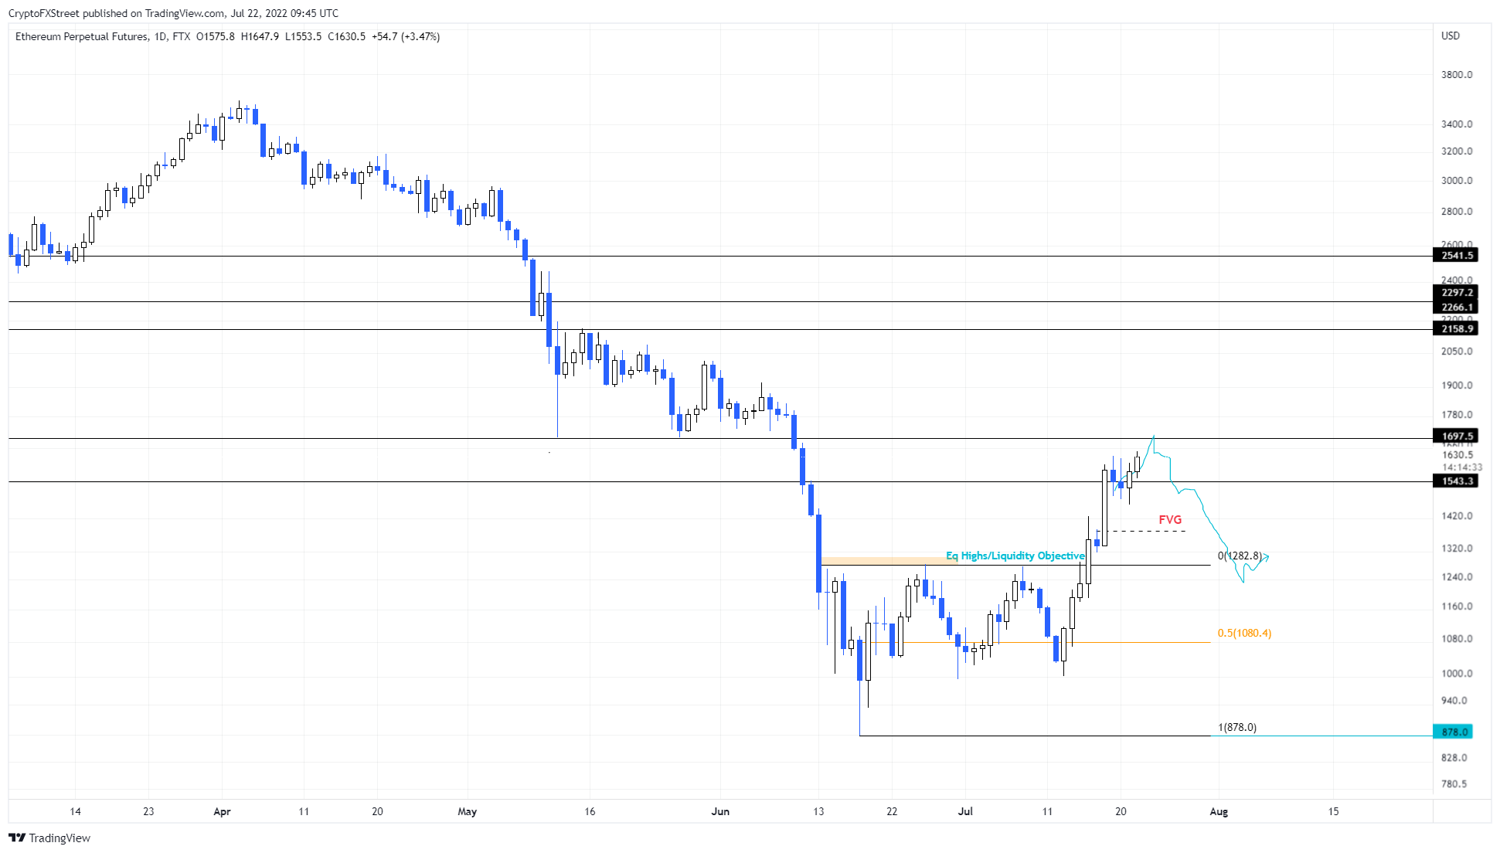Select the 1(878.0) Fibonacci label
Image resolution: width=1500 pixels, height=853 pixels.
click(1237, 727)
